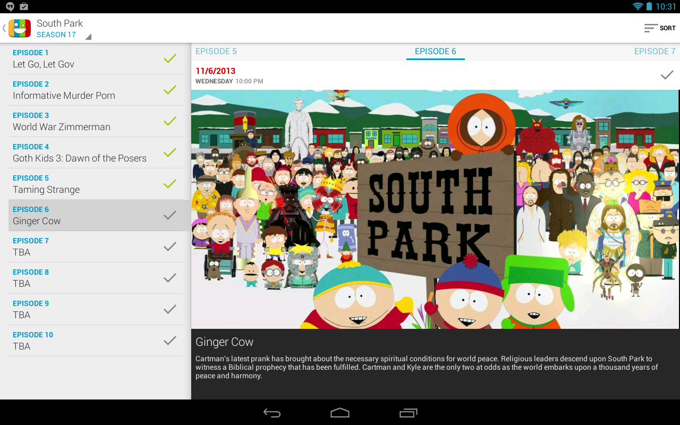Mark Episode 7 as watched

coord(170,246)
